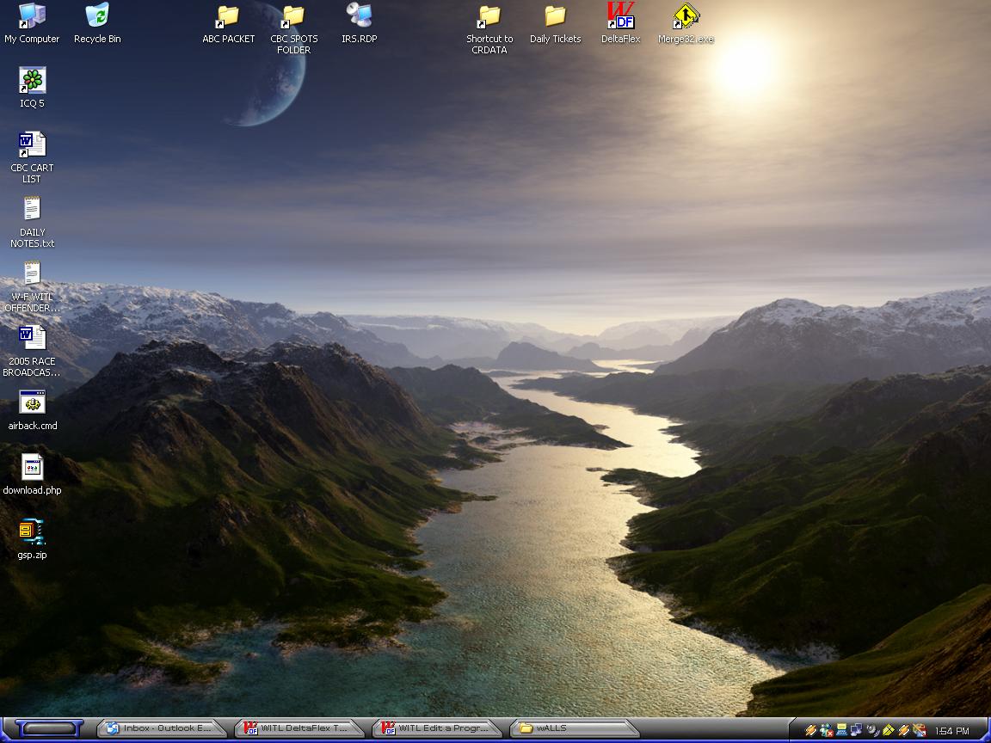The image size is (991, 743).
Task: Select the gsp.zip archive icon
Action: coord(32,532)
